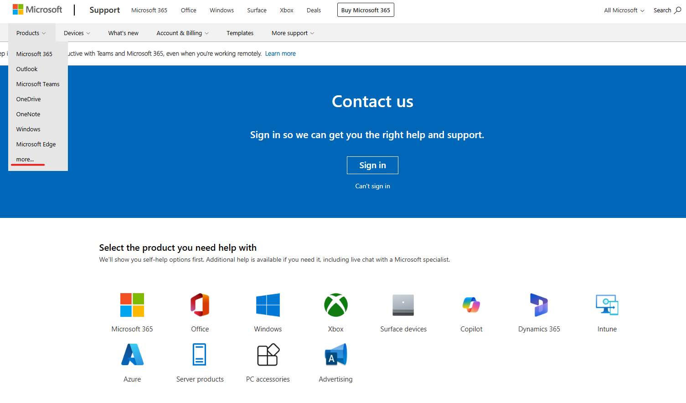Follow the Learn more link

(280, 53)
